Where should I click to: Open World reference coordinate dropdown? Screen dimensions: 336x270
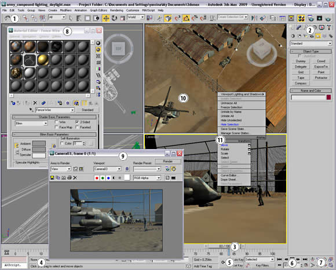pos(136,17)
